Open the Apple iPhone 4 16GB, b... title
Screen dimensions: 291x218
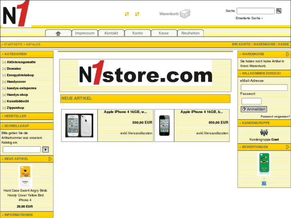[x=202, y=112]
